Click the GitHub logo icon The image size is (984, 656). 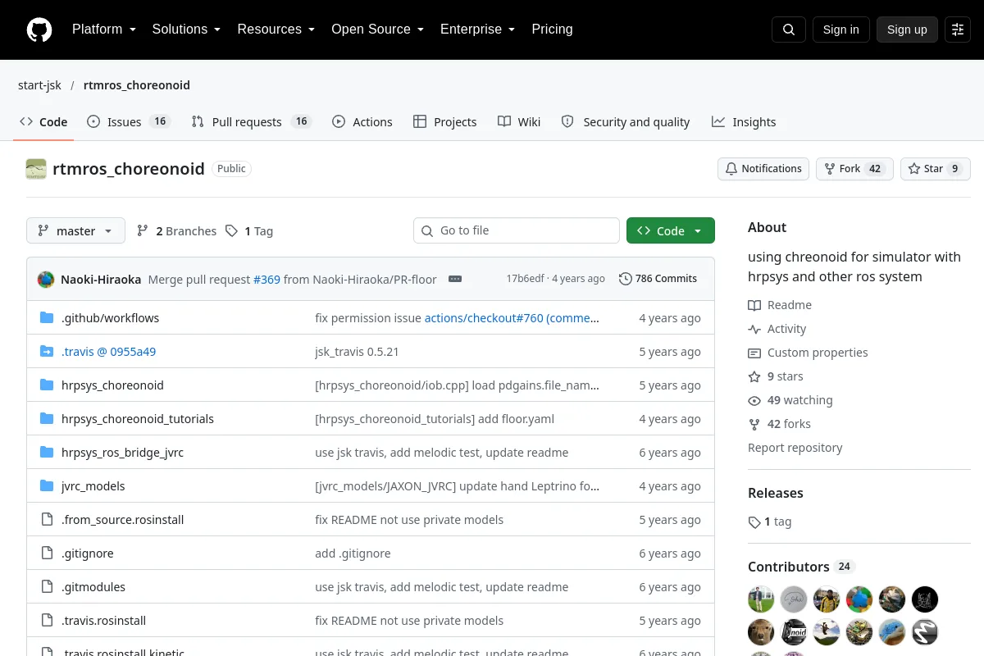[x=39, y=30]
